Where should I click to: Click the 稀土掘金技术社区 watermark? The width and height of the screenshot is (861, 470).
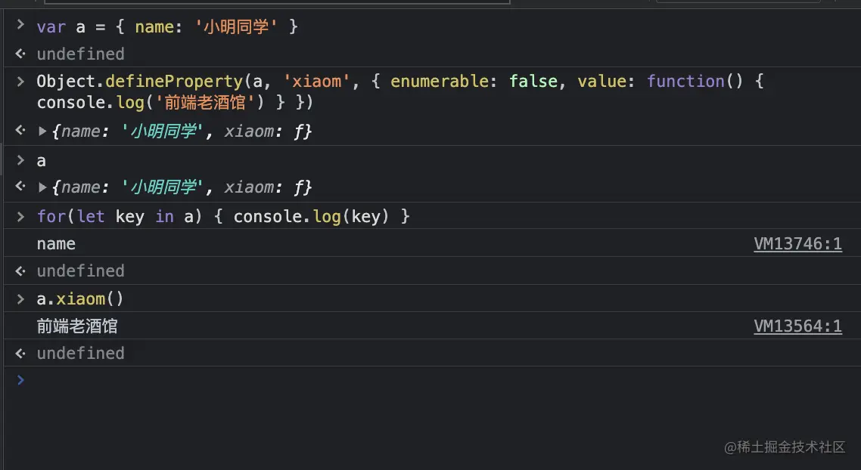click(785, 447)
